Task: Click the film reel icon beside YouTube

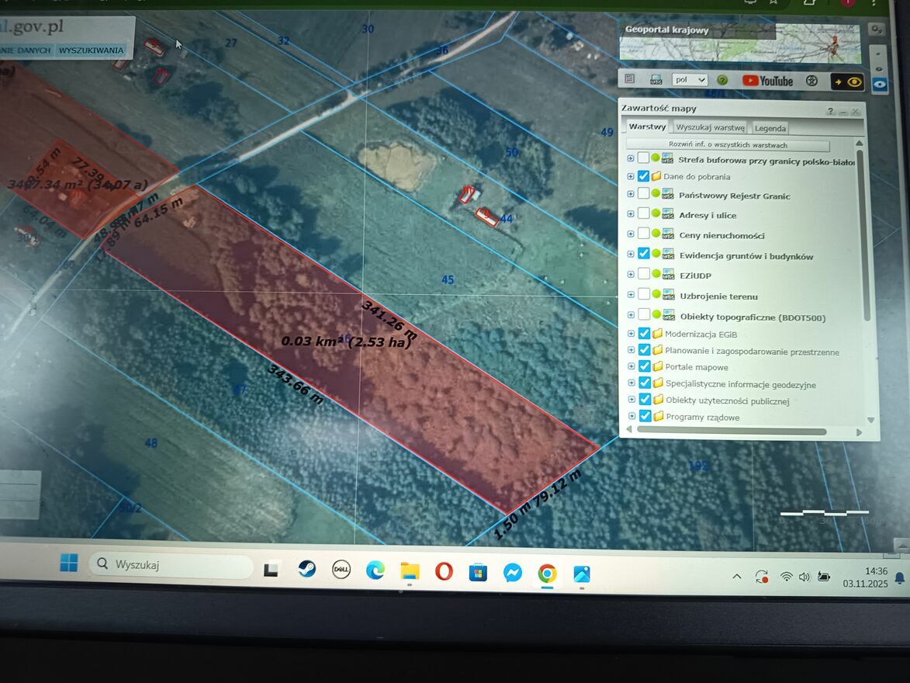Action: point(811,81)
